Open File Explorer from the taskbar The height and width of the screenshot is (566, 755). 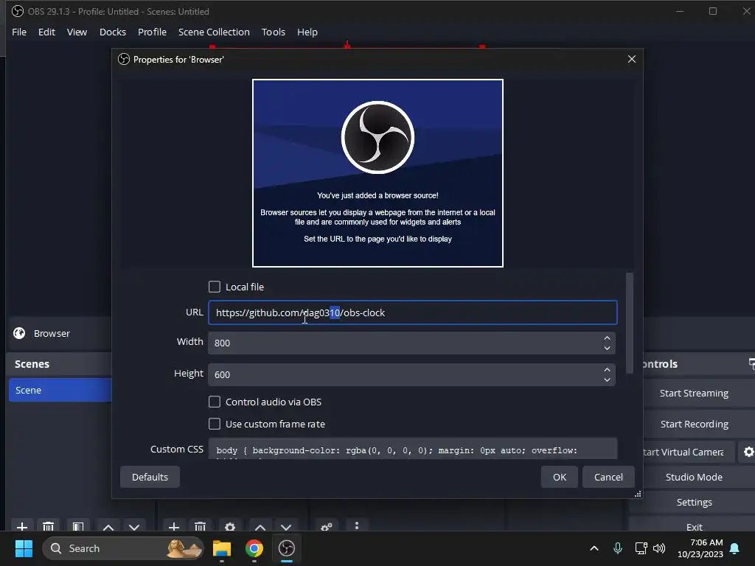222,548
